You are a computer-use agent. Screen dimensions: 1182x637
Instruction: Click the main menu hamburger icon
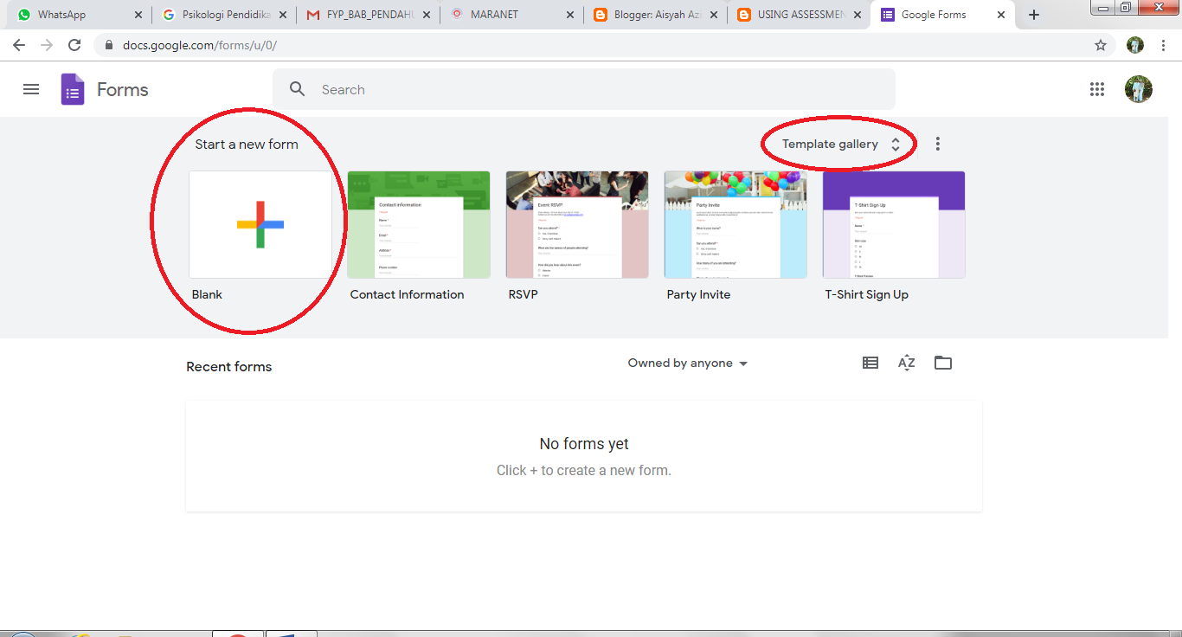[31, 89]
